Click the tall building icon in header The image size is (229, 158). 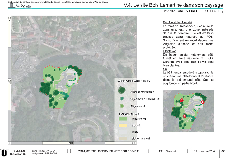(11, 6)
